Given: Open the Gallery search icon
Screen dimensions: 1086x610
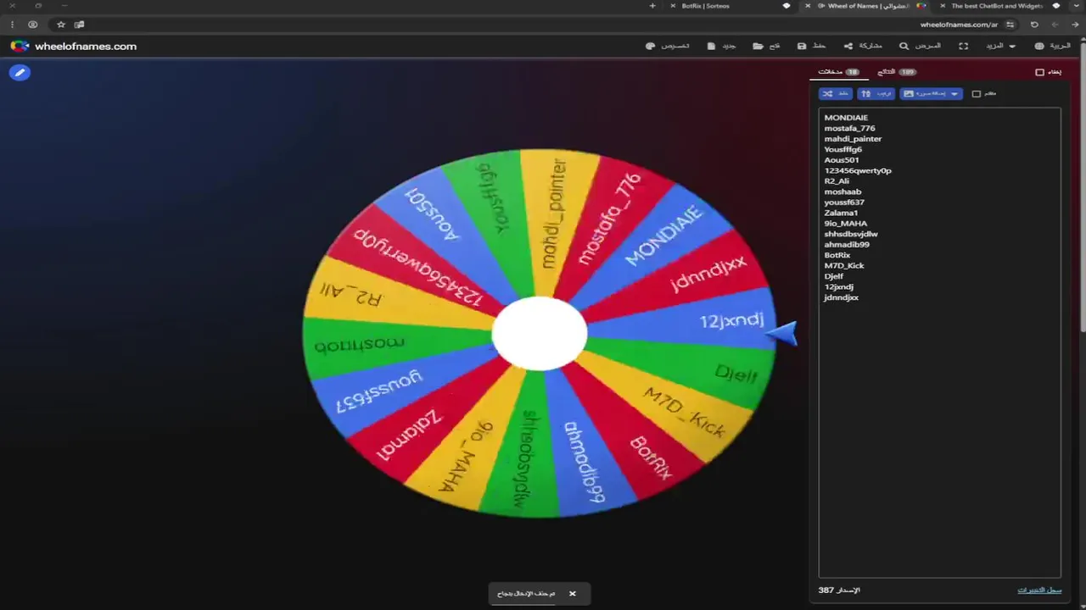Looking at the screenshot, I should [x=904, y=46].
